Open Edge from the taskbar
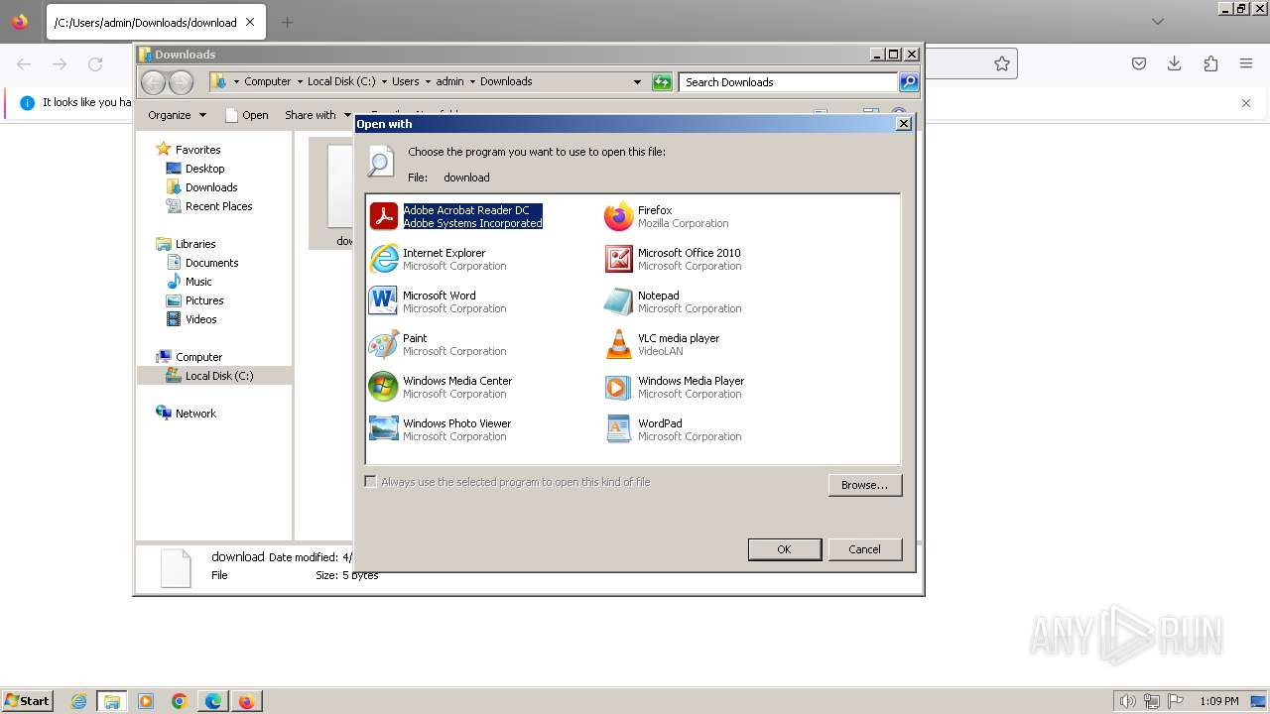 click(x=213, y=701)
